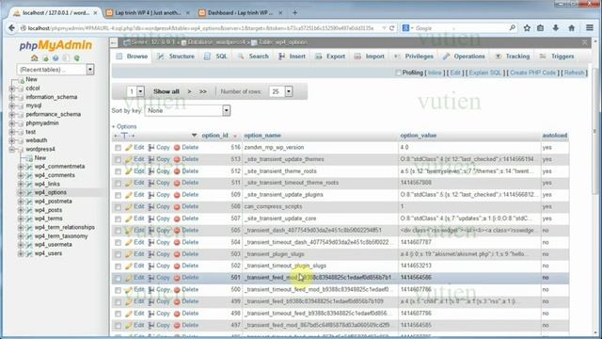Viewport: 602px width, 339px height.
Task: Click the wp4_posts table icon in the tree
Action: (x=29, y=210)
